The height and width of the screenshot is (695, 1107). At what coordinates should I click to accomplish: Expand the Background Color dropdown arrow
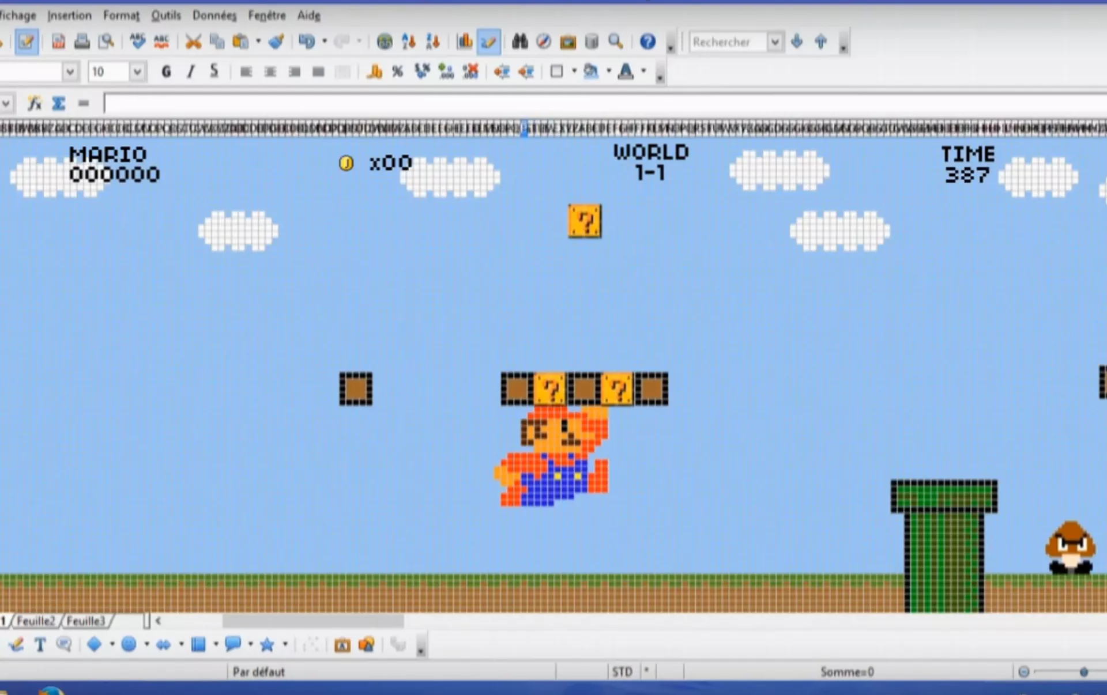pyautogui.click(x=608, y=71)
